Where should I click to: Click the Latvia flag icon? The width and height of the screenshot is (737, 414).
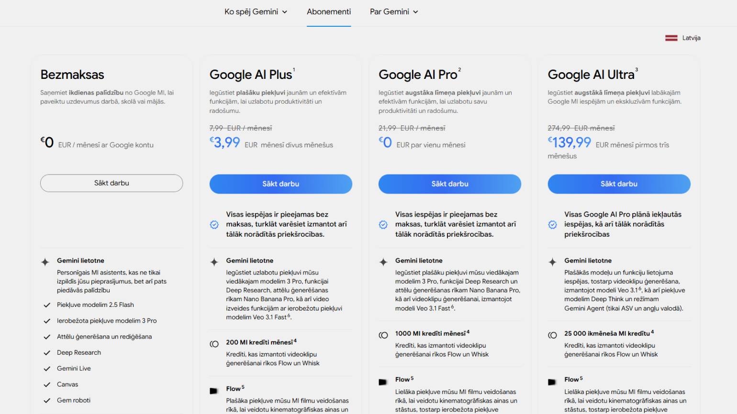[x=671, y=38]
